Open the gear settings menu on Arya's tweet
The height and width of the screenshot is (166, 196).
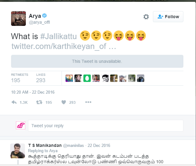point(146,17)
